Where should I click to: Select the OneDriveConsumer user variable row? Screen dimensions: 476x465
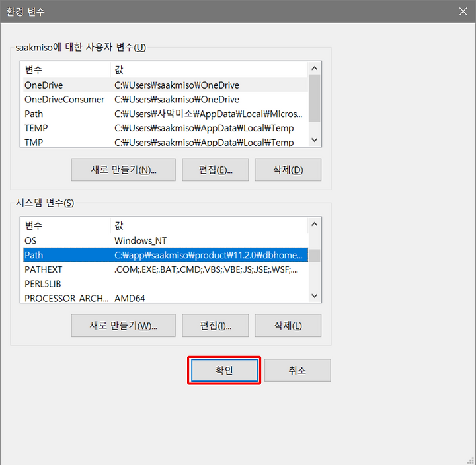pos(165,100)
